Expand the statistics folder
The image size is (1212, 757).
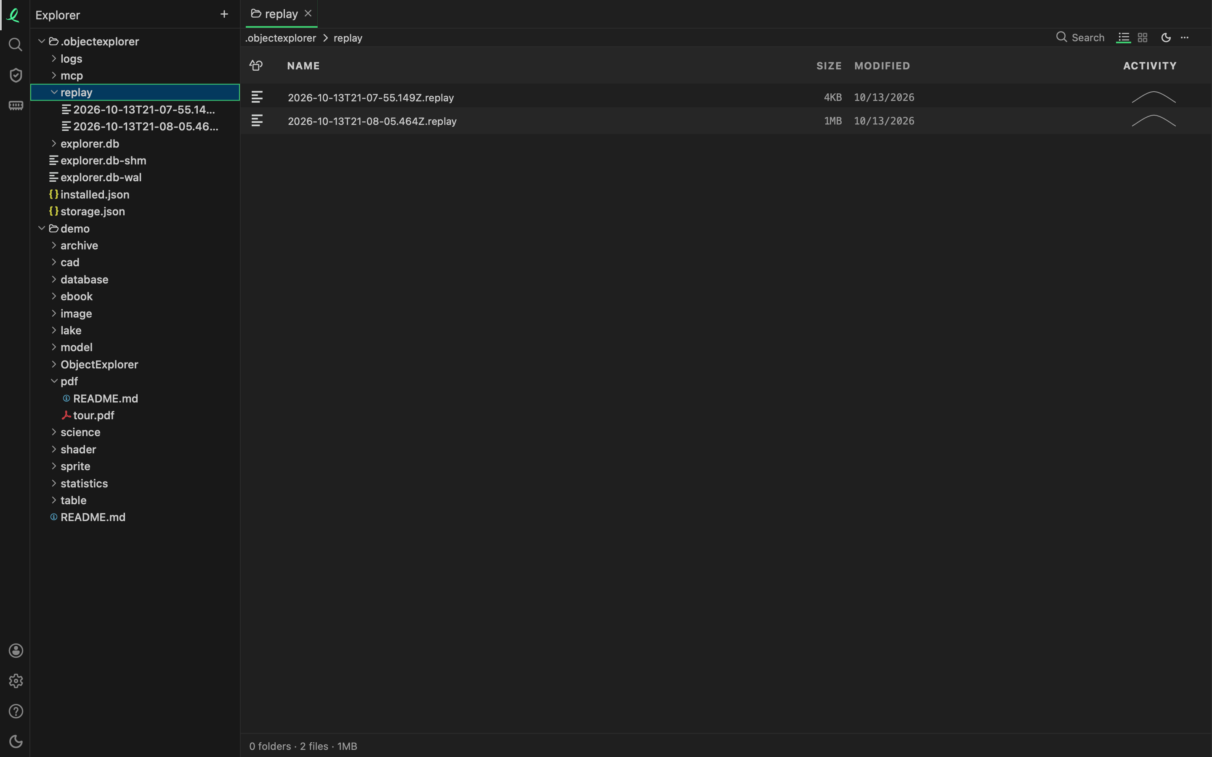[x=54, y=483]
